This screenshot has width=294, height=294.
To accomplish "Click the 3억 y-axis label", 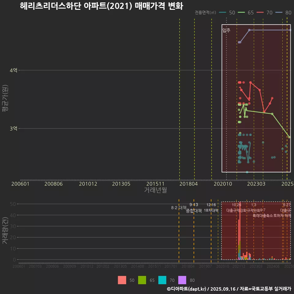I will click(x=13, y=128).
